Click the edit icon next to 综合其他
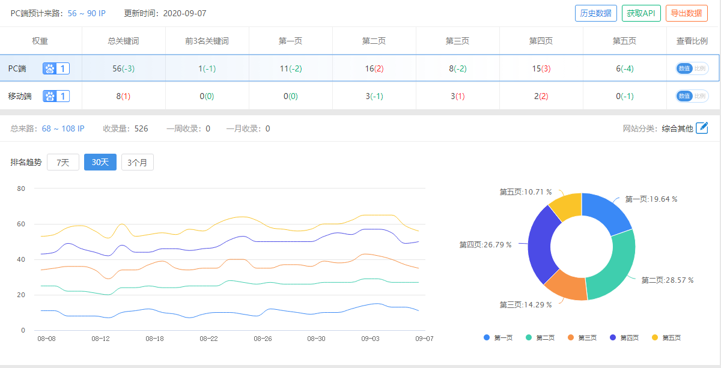 pos(702,128)
